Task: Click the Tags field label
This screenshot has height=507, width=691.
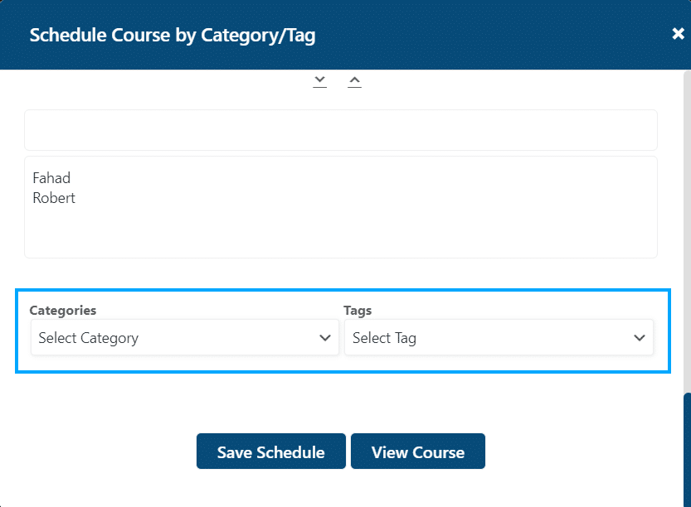Action: click(358, 311)
